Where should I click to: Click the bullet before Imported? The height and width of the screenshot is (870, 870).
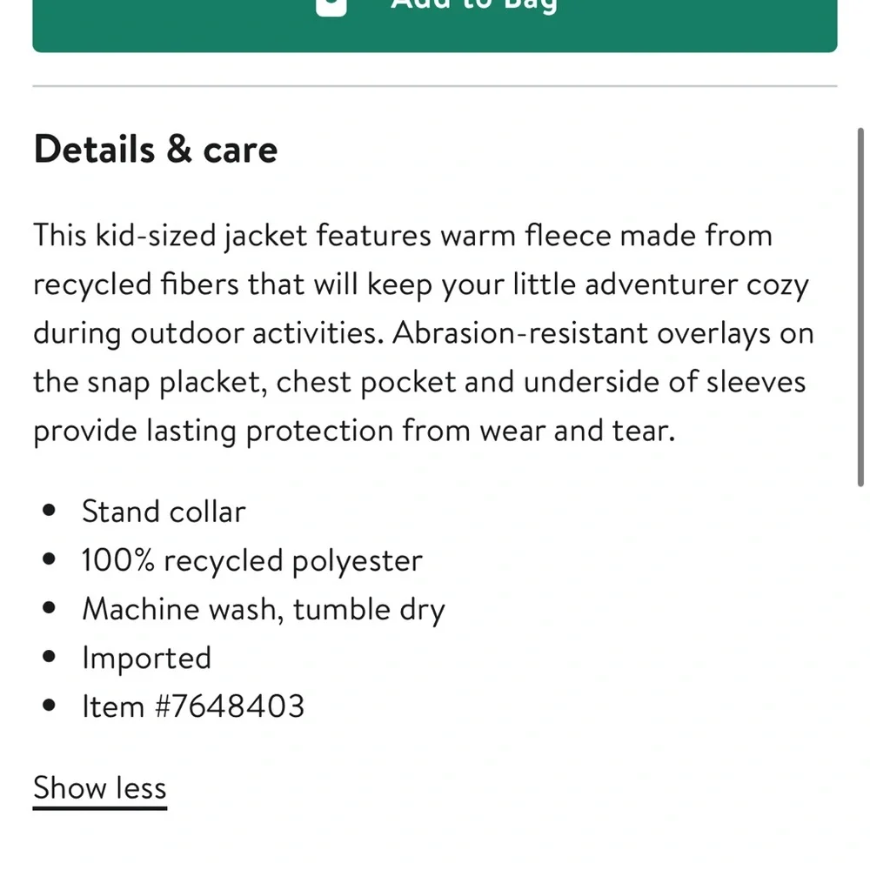[49, 656]
